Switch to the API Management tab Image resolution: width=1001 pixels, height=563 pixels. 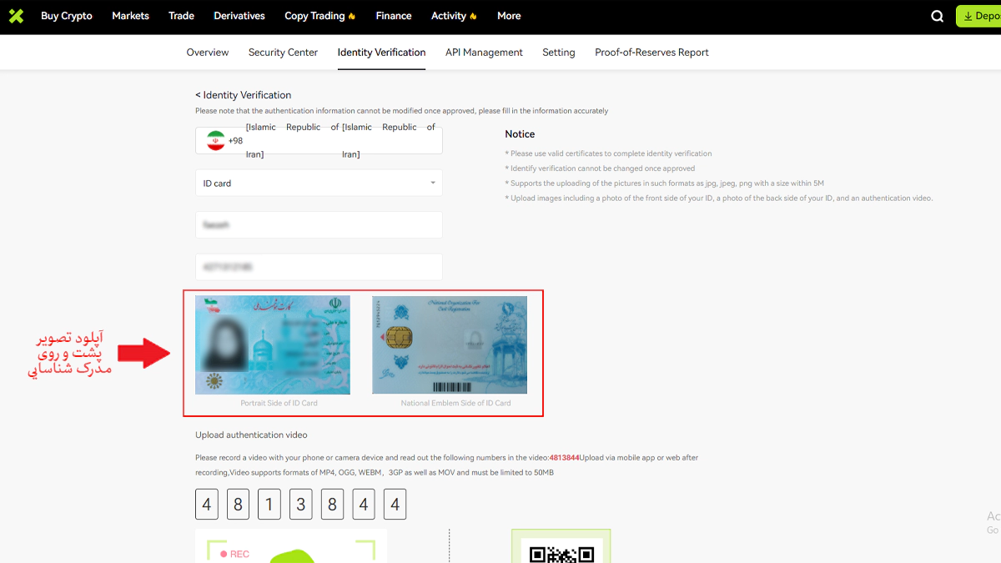pos(484,53)
